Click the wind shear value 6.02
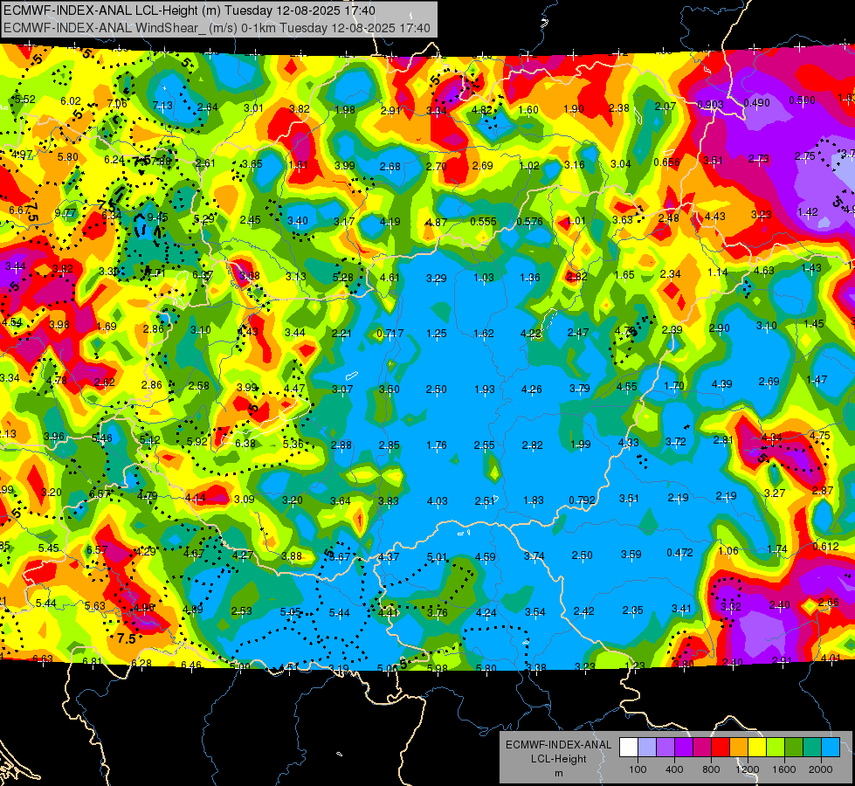The height and width of the screenshot is (786, 855). [x=71, y=101]
